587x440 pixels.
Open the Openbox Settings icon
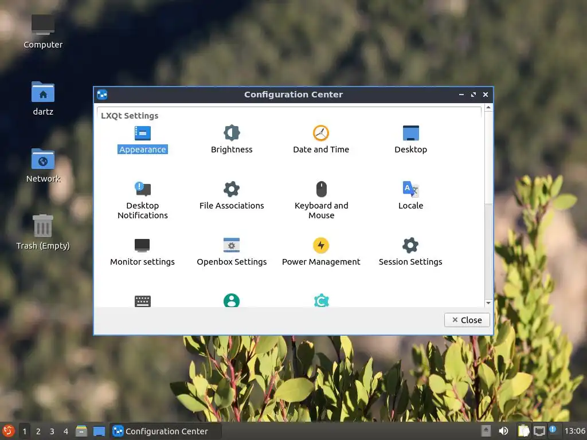[232, 245]
